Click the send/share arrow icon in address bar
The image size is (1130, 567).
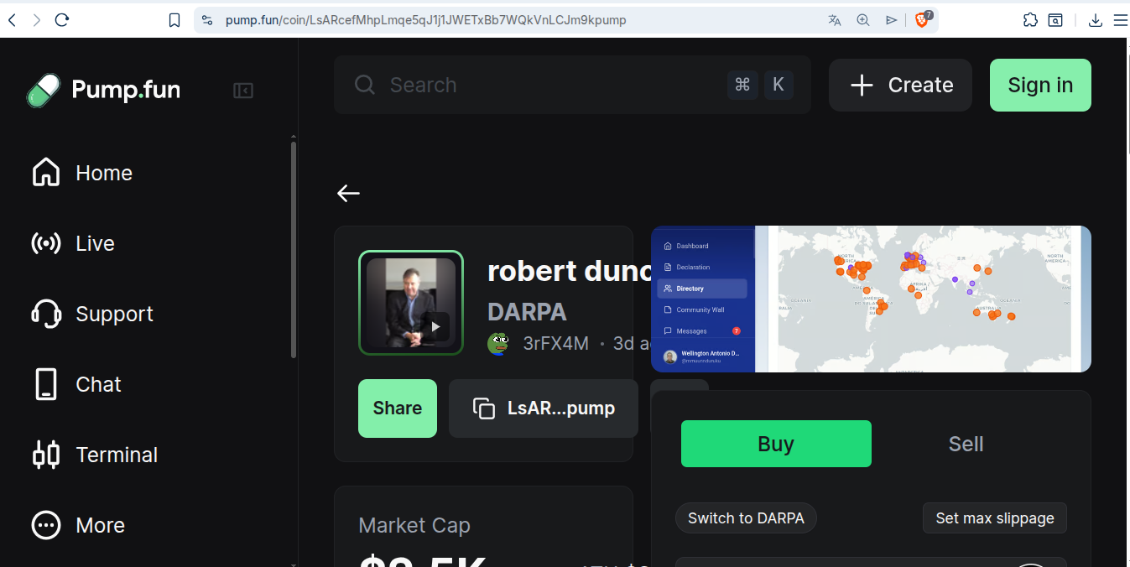click(891, 20)
